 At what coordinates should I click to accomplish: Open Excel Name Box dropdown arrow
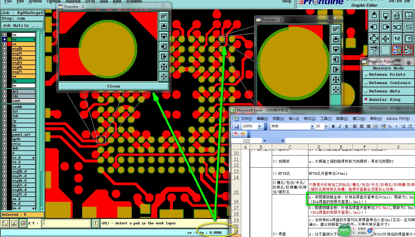pyautogui.click(x=264, y=141)
